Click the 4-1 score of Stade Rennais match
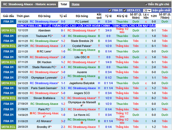Screen dimensions: 172x130 click(63, 67)
